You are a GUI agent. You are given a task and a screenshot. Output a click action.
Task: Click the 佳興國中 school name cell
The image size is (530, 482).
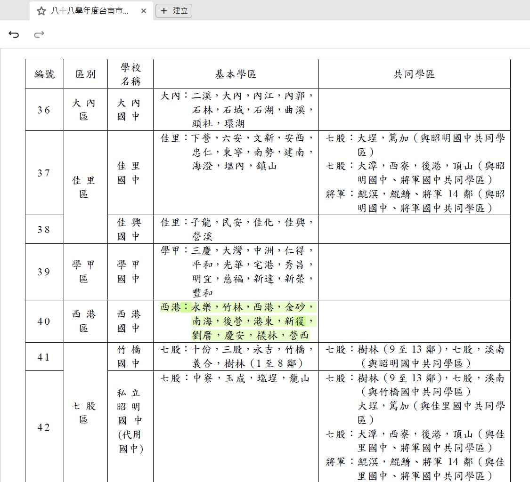coord(129,229)
